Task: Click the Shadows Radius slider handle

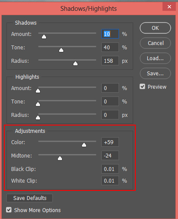Action: 75,64
